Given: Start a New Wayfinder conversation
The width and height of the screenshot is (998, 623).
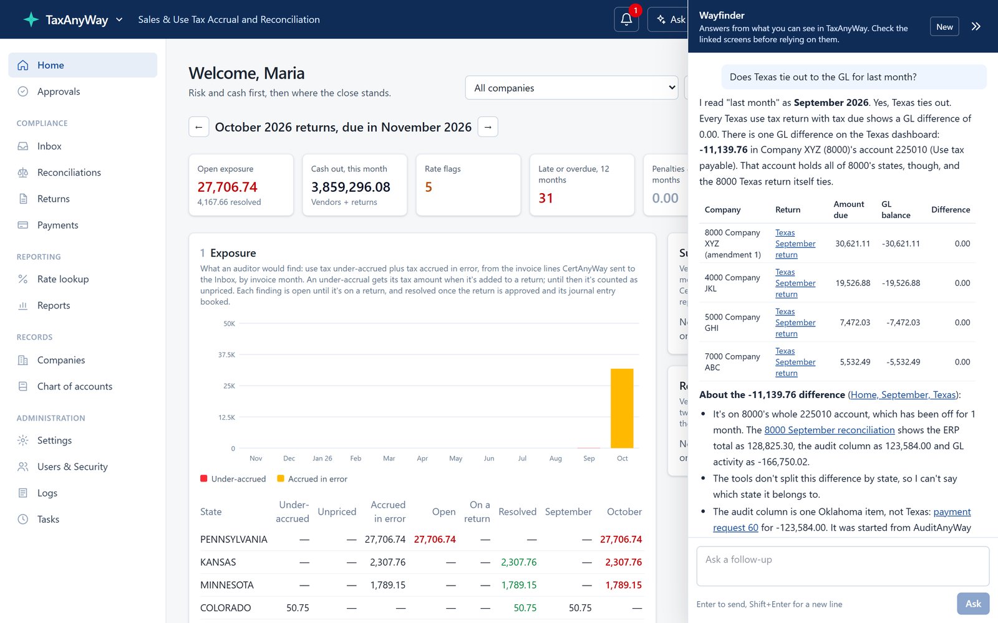Looking at the screenshot, I should [x=944, y=27].
